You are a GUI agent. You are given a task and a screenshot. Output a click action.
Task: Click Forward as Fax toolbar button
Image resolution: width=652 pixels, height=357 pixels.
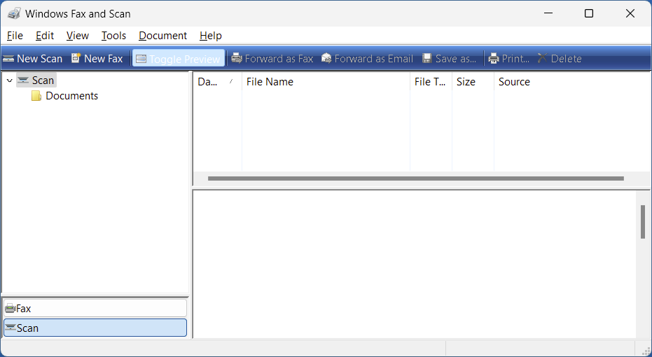tap(272, 59)
